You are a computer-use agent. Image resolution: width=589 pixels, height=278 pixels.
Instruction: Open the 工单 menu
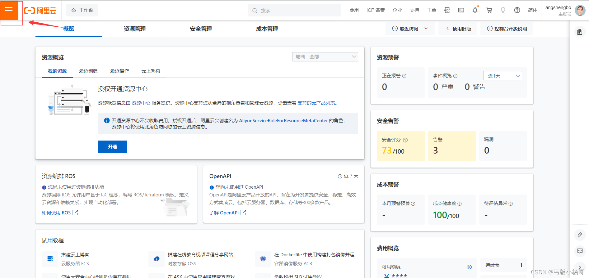point(432,10)
